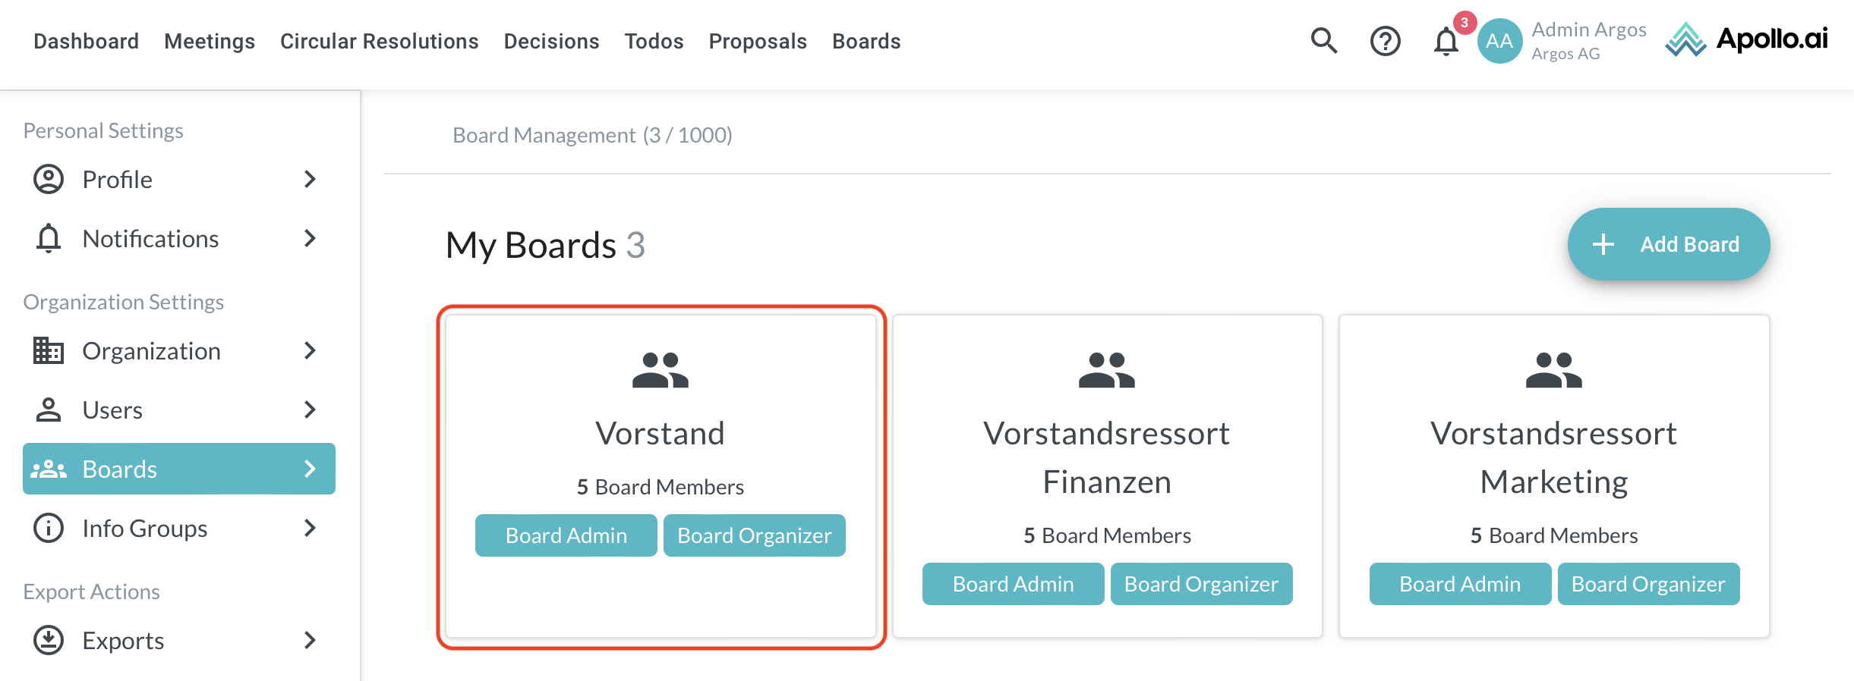Click the Vorstand board group icon
Viewport: 1854px width, 681px height.
click(660, 370)
